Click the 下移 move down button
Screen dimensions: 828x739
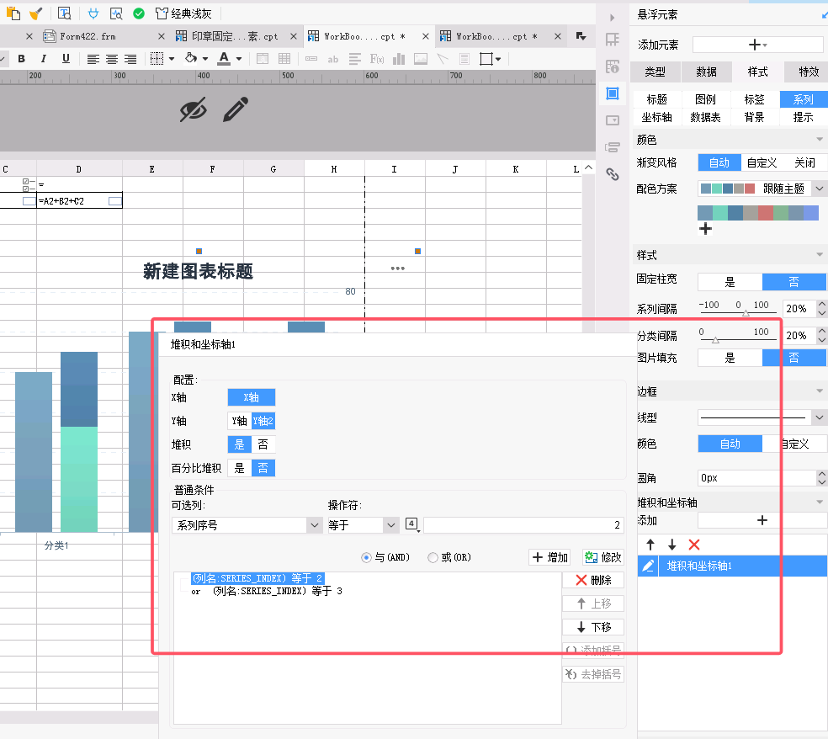(593, 627)
